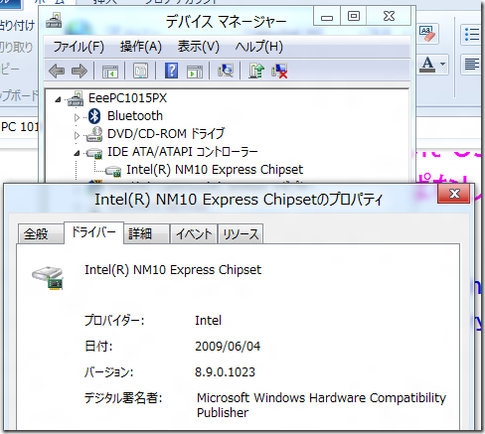Open the 表示(V) menu
485x434 pixels.
(199, 47)
